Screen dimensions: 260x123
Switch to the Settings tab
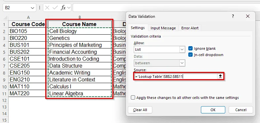click(138, 28)
